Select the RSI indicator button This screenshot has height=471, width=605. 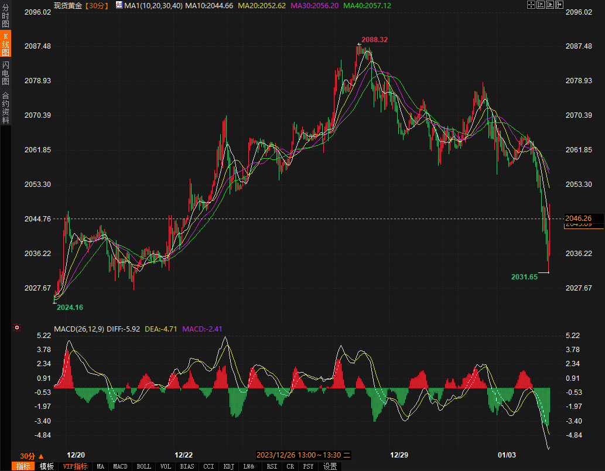(x=272, y=466)
